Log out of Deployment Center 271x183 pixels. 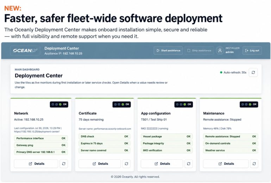tap(252, 50)
